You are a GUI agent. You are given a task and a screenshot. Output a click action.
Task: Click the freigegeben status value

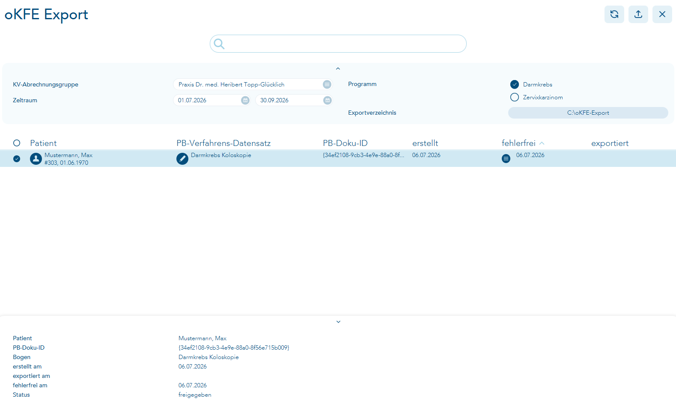click(x=195, y=395)
